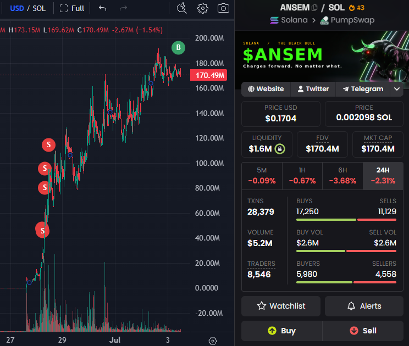Add ANSEM to Watchlist
The height and width of the screenshot is (346, 409).
(x=281, y=306)
